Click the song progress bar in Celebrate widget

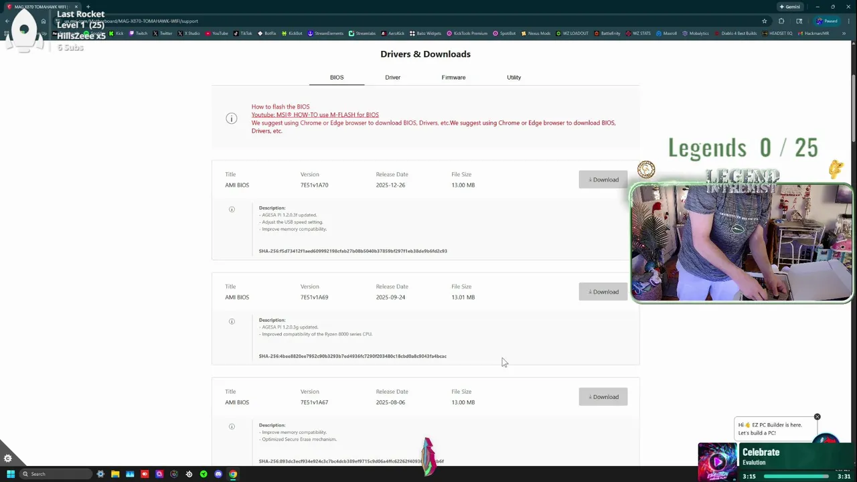point(796,477)
